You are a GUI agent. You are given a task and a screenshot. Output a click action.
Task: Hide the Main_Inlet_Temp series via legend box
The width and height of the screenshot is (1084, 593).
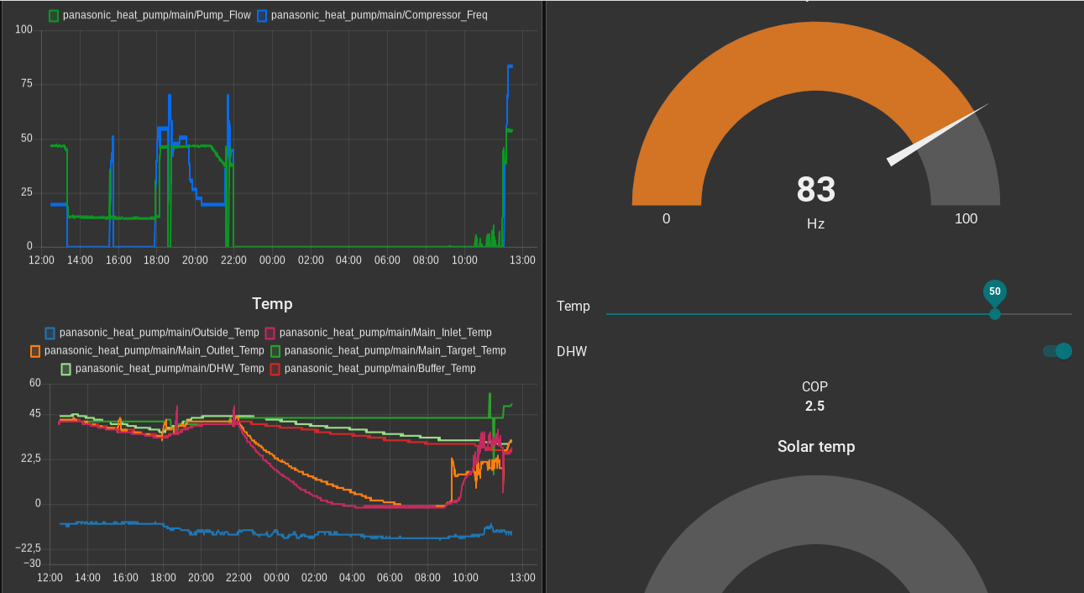(270, 333)
